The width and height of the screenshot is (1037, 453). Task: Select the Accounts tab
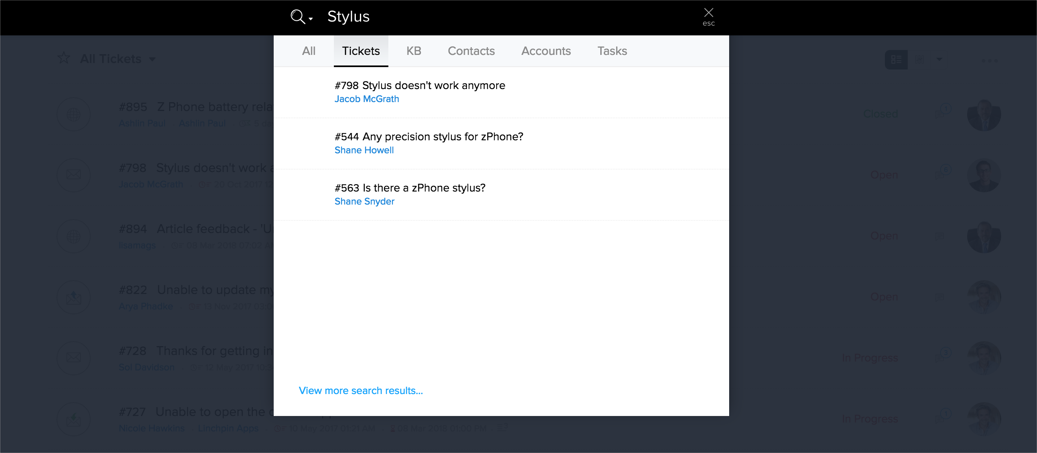(x=546, y=51)
